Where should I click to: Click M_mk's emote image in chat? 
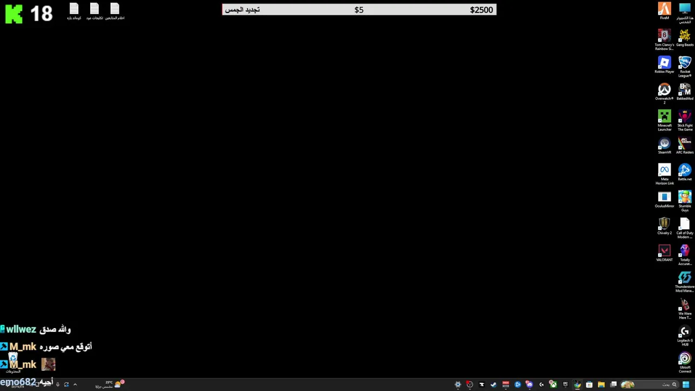coord(48,364)
